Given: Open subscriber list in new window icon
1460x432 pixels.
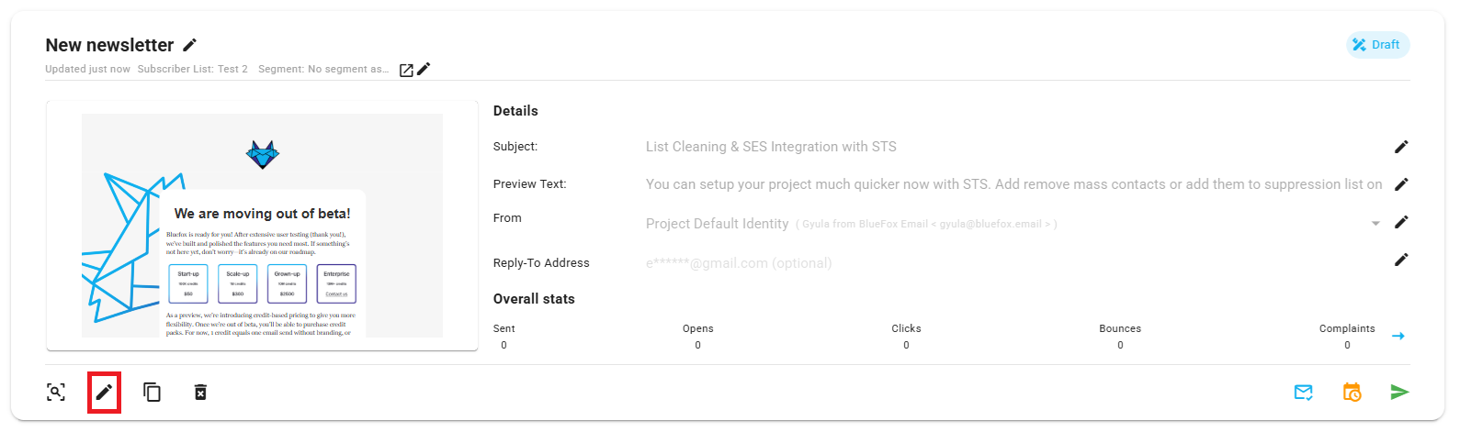Looking at the screenshot, I should point(406,70).
